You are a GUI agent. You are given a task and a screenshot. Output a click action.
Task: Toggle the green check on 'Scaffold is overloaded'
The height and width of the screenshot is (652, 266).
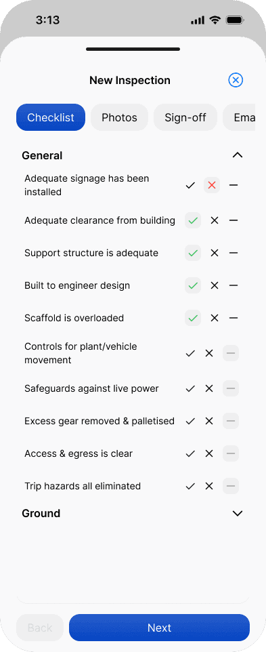pyautogui.click(x=193, y=318)
